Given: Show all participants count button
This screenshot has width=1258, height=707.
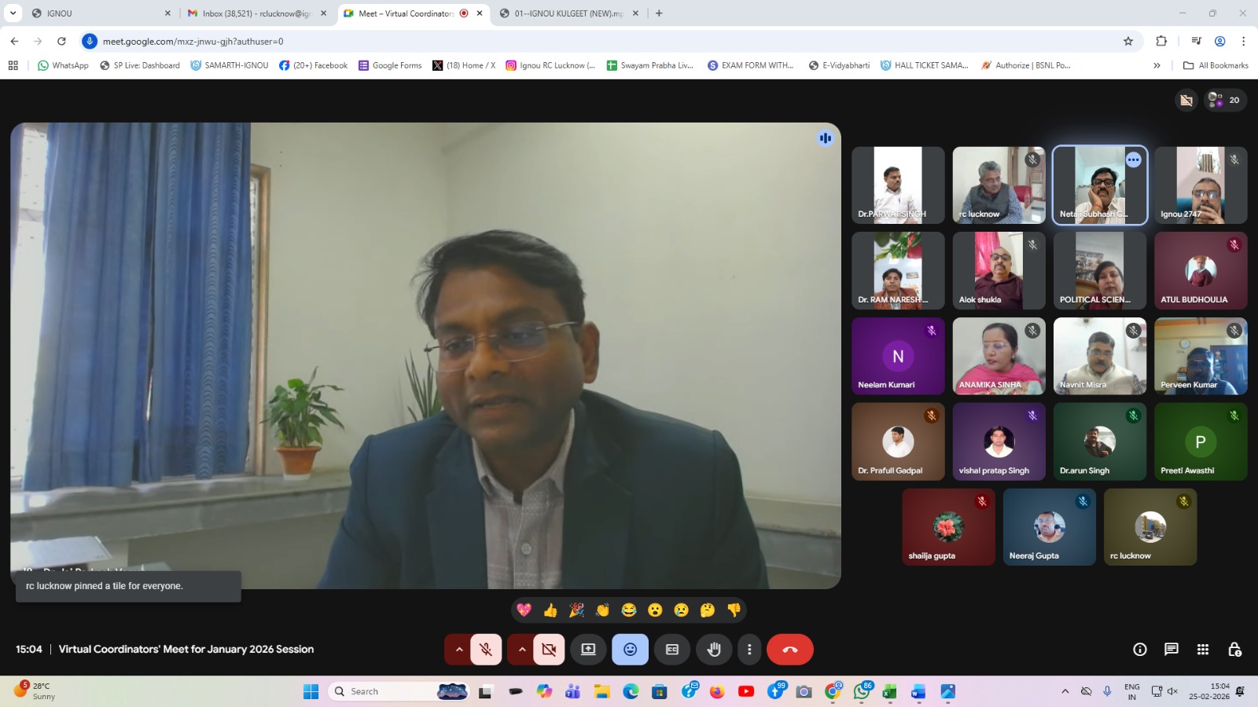Looking at the screenshot, I should pos(1225,100).
